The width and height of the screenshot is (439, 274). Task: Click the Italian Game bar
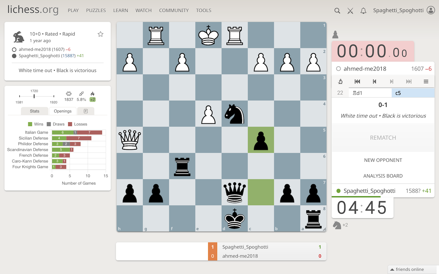pos(77,133)
